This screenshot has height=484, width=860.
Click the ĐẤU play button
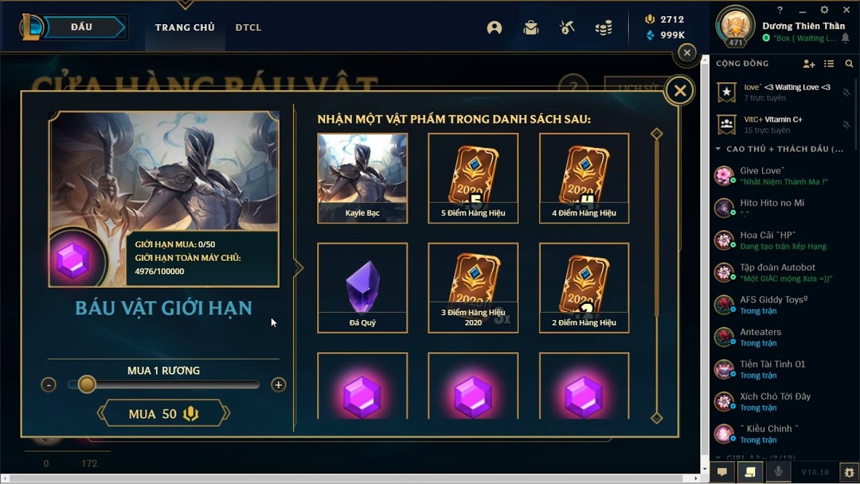81,27
